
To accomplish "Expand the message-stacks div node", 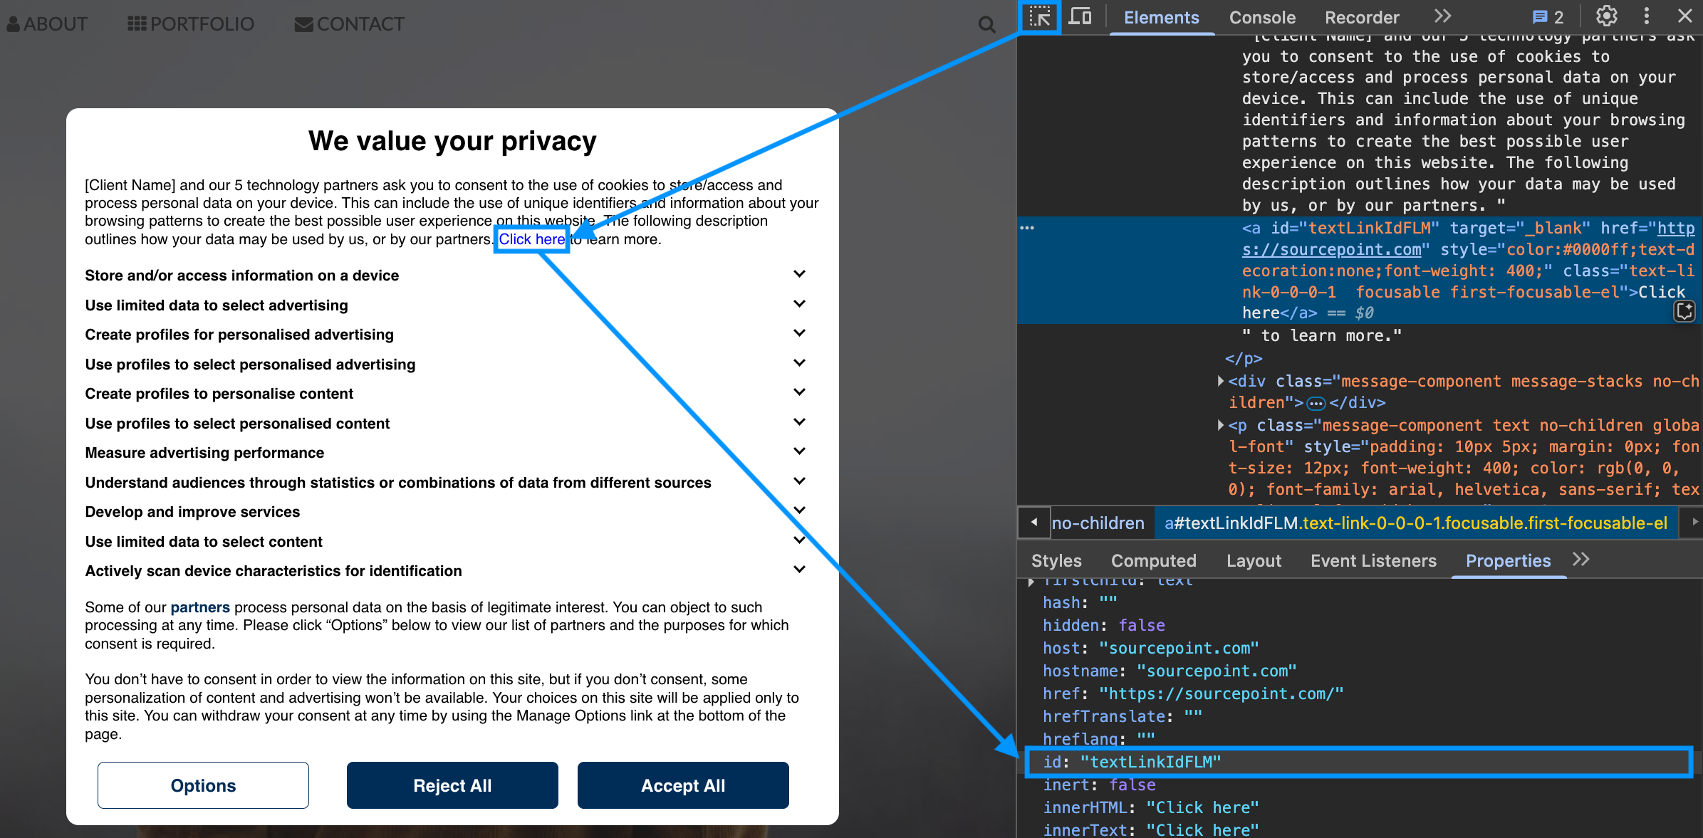I will pyautogui.click(x=1221, y=381).
